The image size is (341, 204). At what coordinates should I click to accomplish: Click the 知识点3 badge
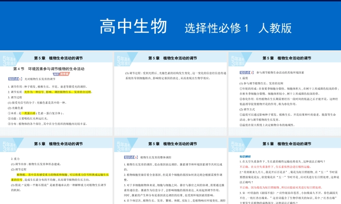point(131,157)
